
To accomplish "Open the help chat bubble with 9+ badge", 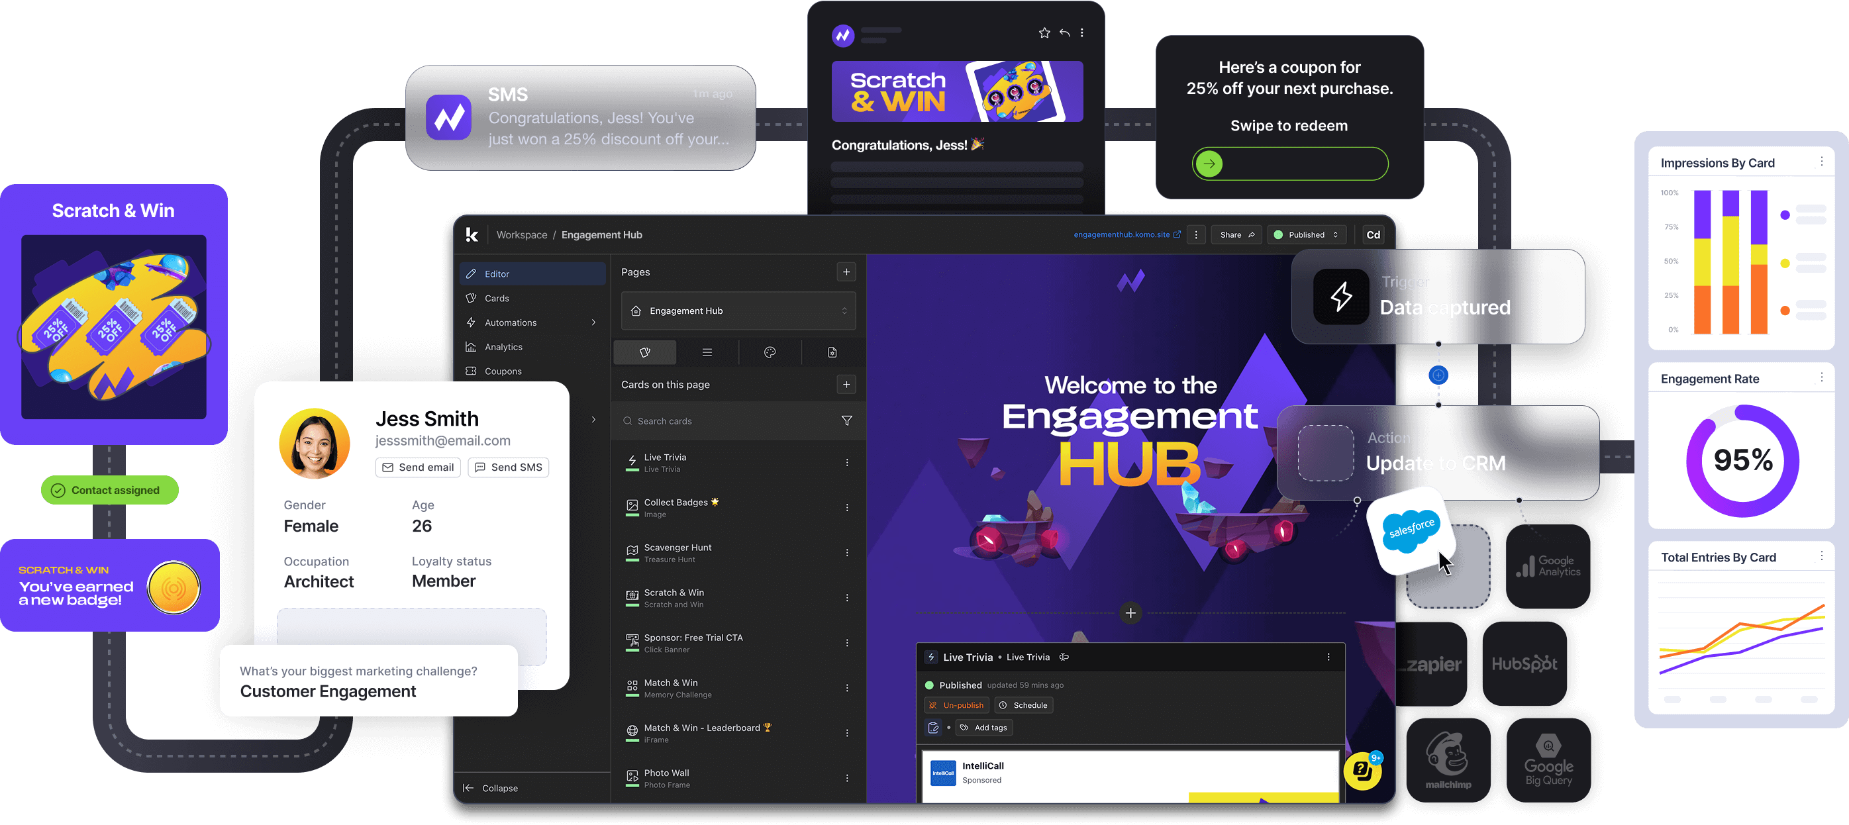I will pos(1362,771).
